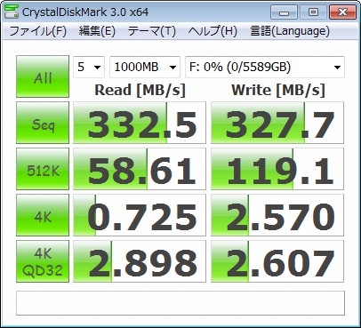Start the 4K benchmark test

click(x=43, y=215)
